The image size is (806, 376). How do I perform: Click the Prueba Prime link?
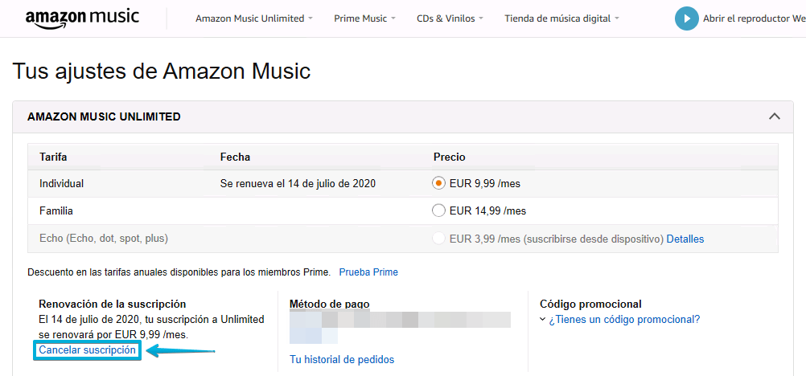(x=368, y=272)
